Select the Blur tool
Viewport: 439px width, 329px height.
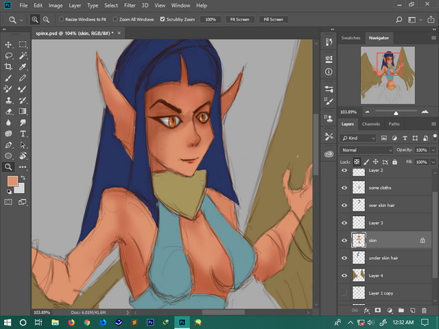tap(8, 123)
